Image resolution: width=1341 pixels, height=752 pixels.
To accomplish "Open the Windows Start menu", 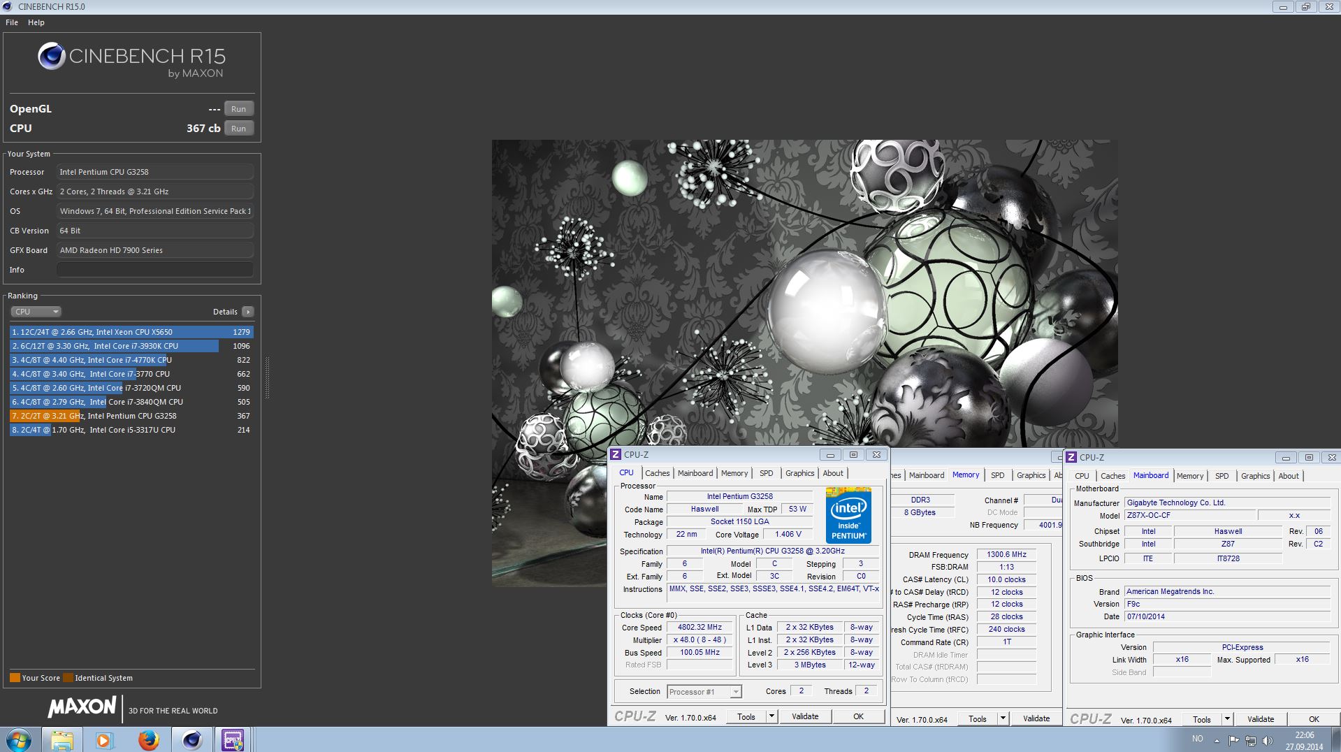I will click(19, 739).
